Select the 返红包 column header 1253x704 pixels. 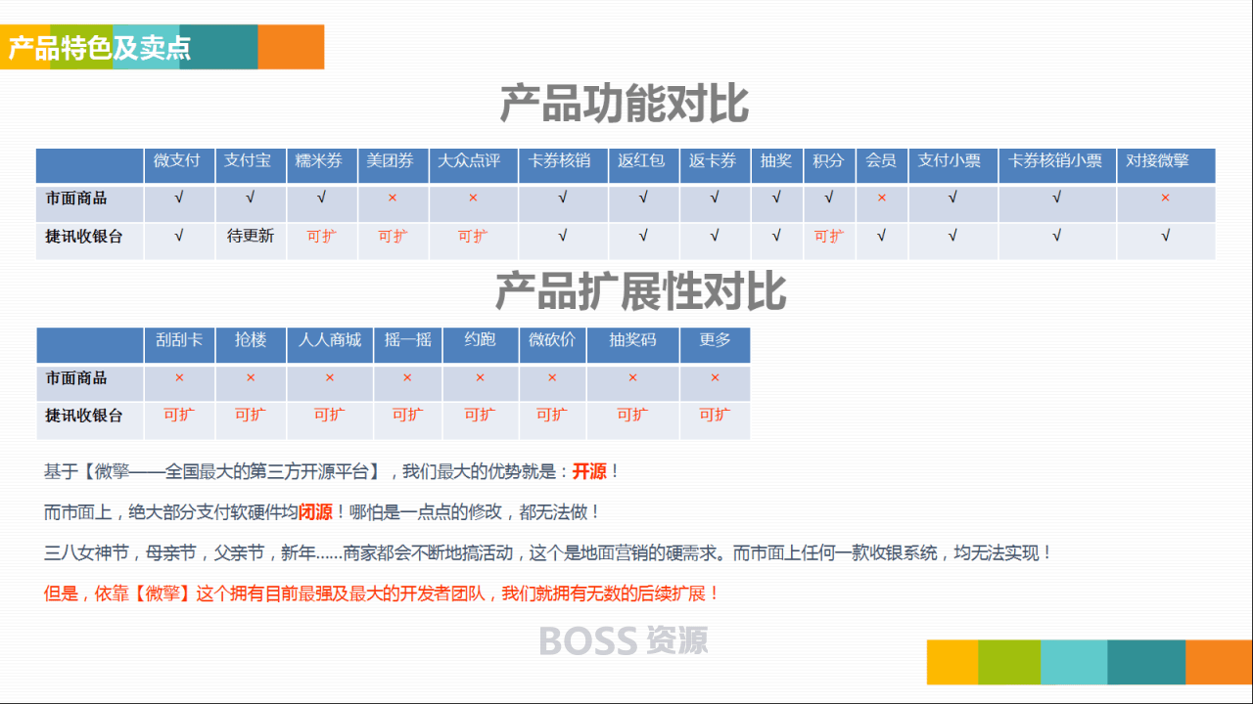pos(643,165)
